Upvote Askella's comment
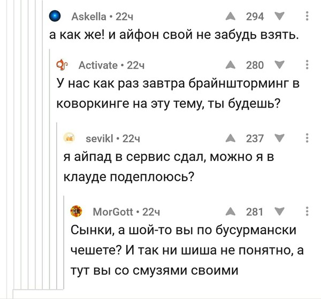321x299 pixels. (230, 17)
